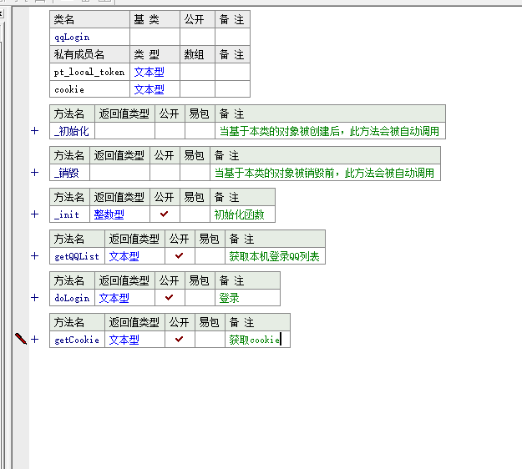
Task: Expand the getCookie method plus sign
Action: (x=35, y=340)
